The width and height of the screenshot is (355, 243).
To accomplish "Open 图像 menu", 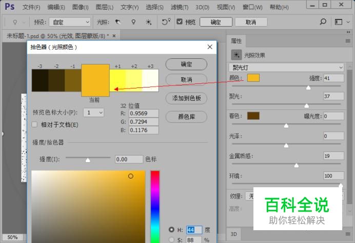I will click(x=81, y=7).
